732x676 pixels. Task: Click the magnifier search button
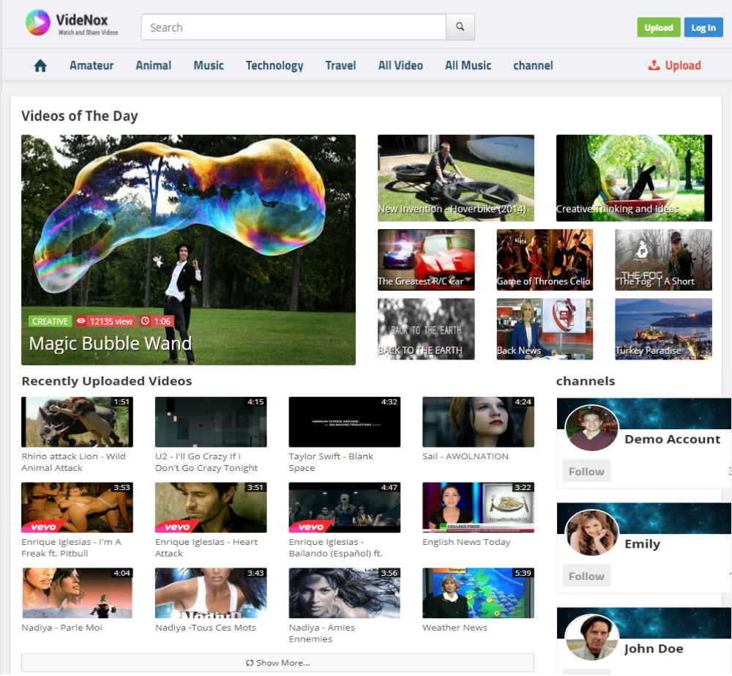click(460, 27)
